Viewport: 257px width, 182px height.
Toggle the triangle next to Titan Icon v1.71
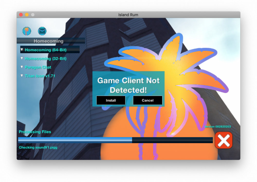click(22, 76)
